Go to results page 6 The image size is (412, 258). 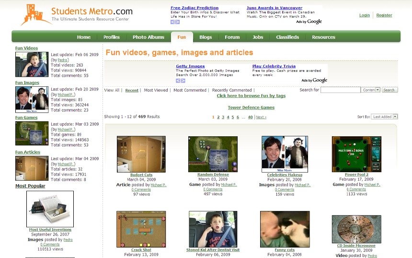[238, 117]
